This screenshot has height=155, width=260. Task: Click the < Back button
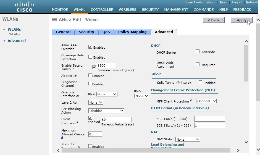click(x=214, y=20)
